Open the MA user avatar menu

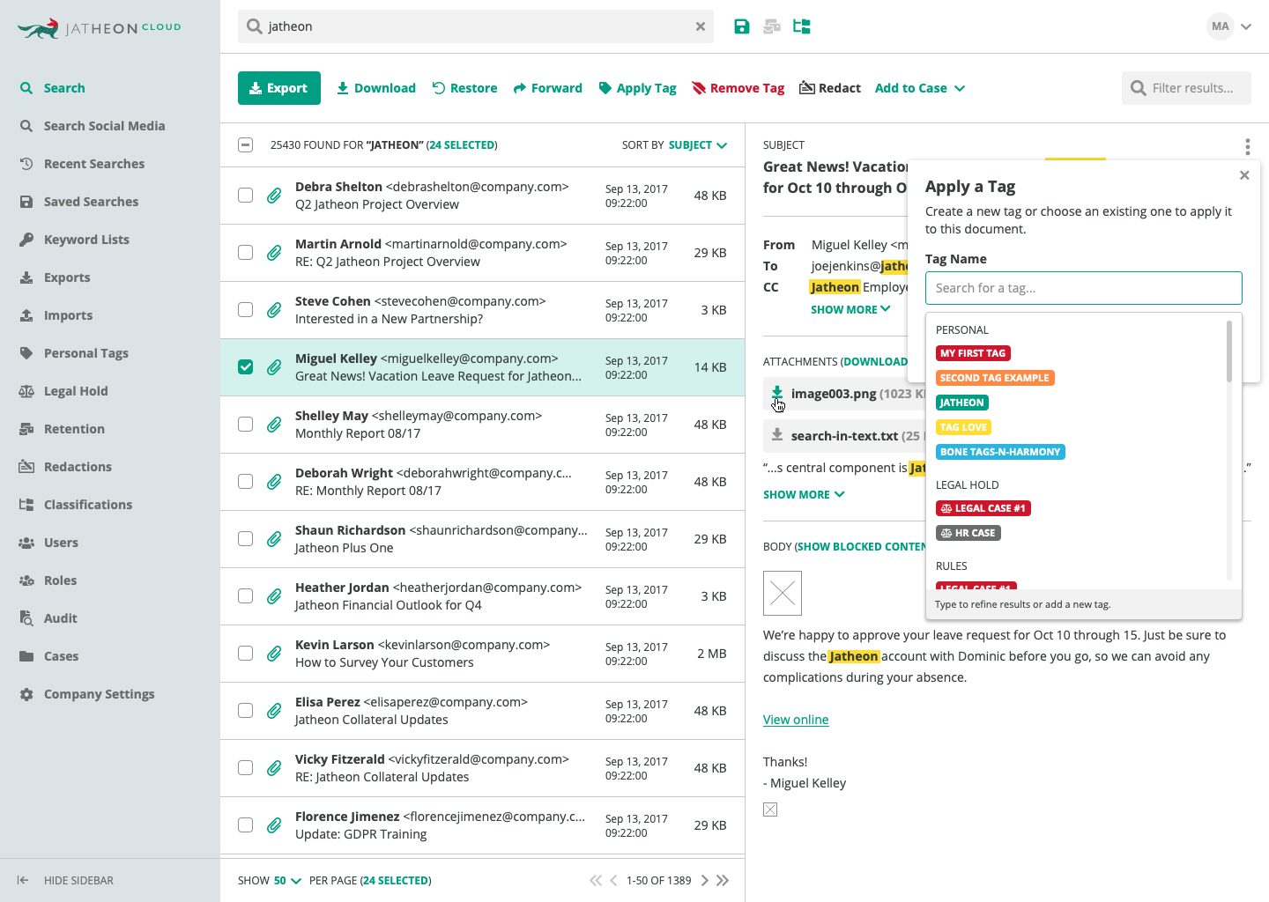1220,26
